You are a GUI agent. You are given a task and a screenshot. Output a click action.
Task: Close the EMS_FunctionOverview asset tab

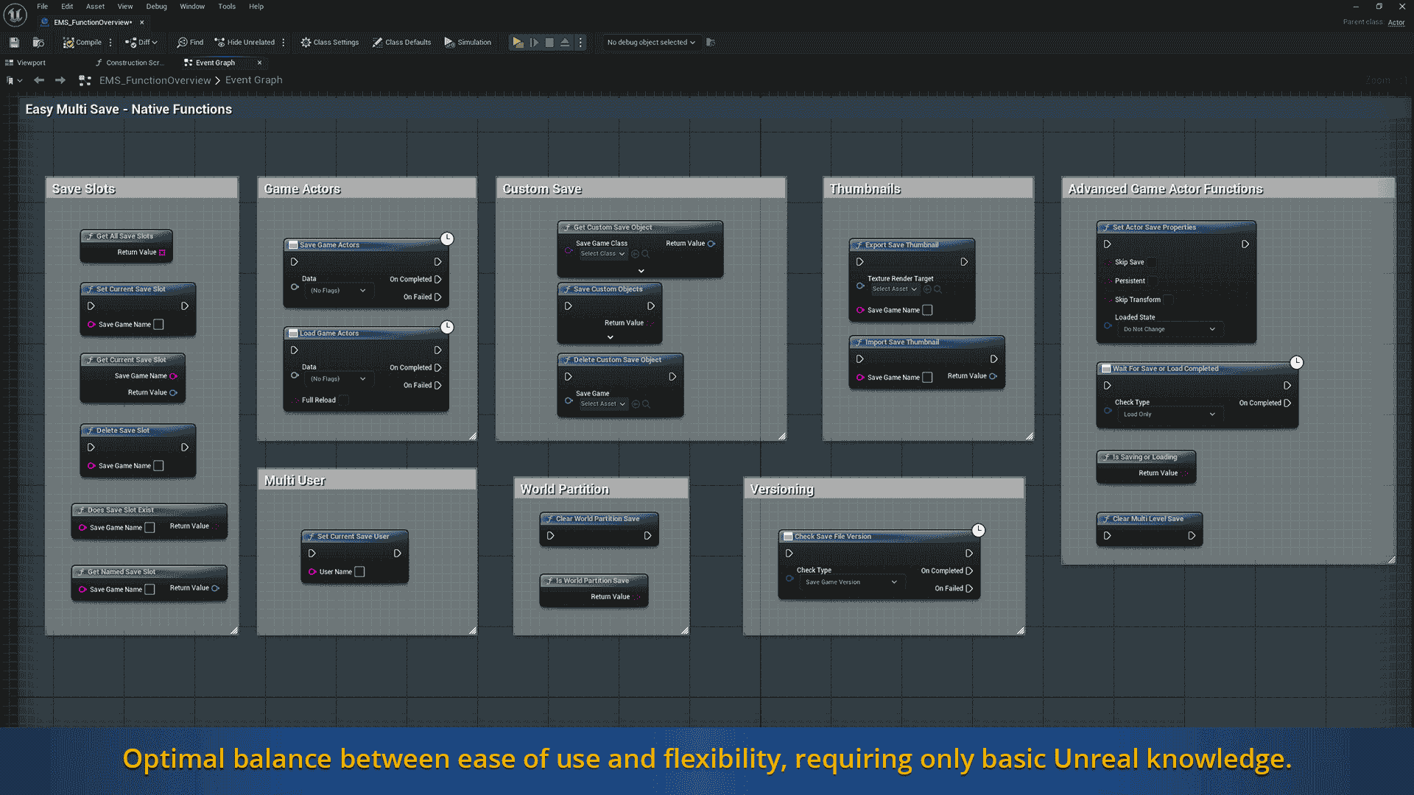[x=142, y=23]
